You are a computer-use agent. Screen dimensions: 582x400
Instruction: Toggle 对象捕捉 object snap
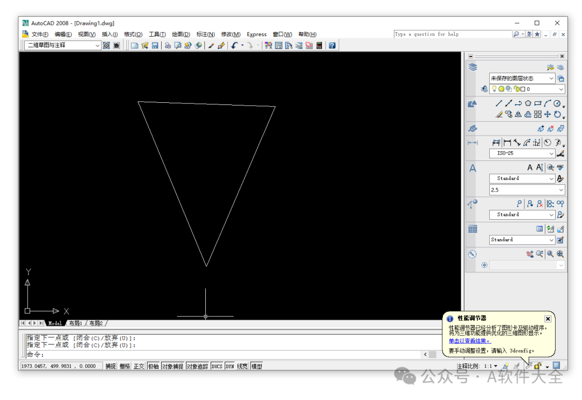[172, 366]
